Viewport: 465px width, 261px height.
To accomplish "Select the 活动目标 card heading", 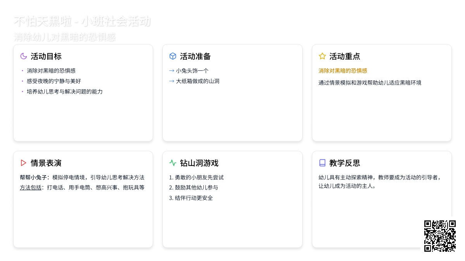I will [x=46, y=56].
